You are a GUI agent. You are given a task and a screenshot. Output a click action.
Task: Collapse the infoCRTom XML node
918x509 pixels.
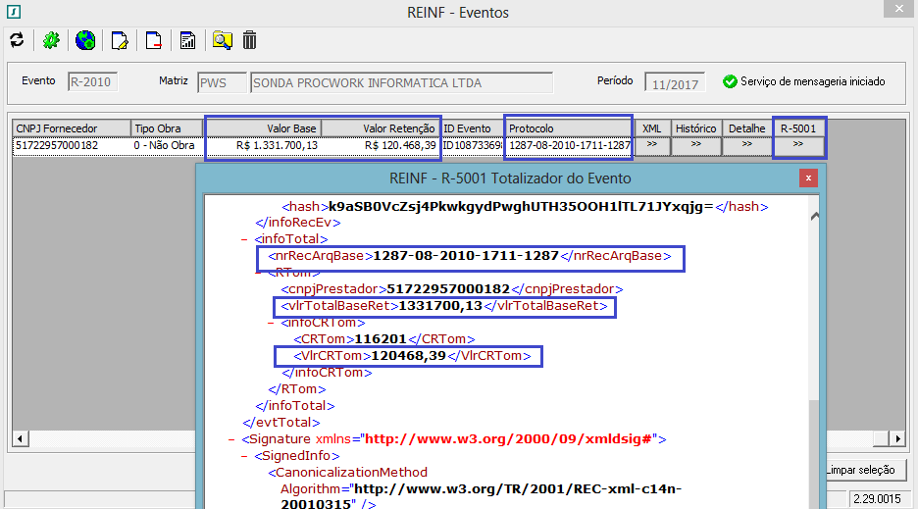271,322
